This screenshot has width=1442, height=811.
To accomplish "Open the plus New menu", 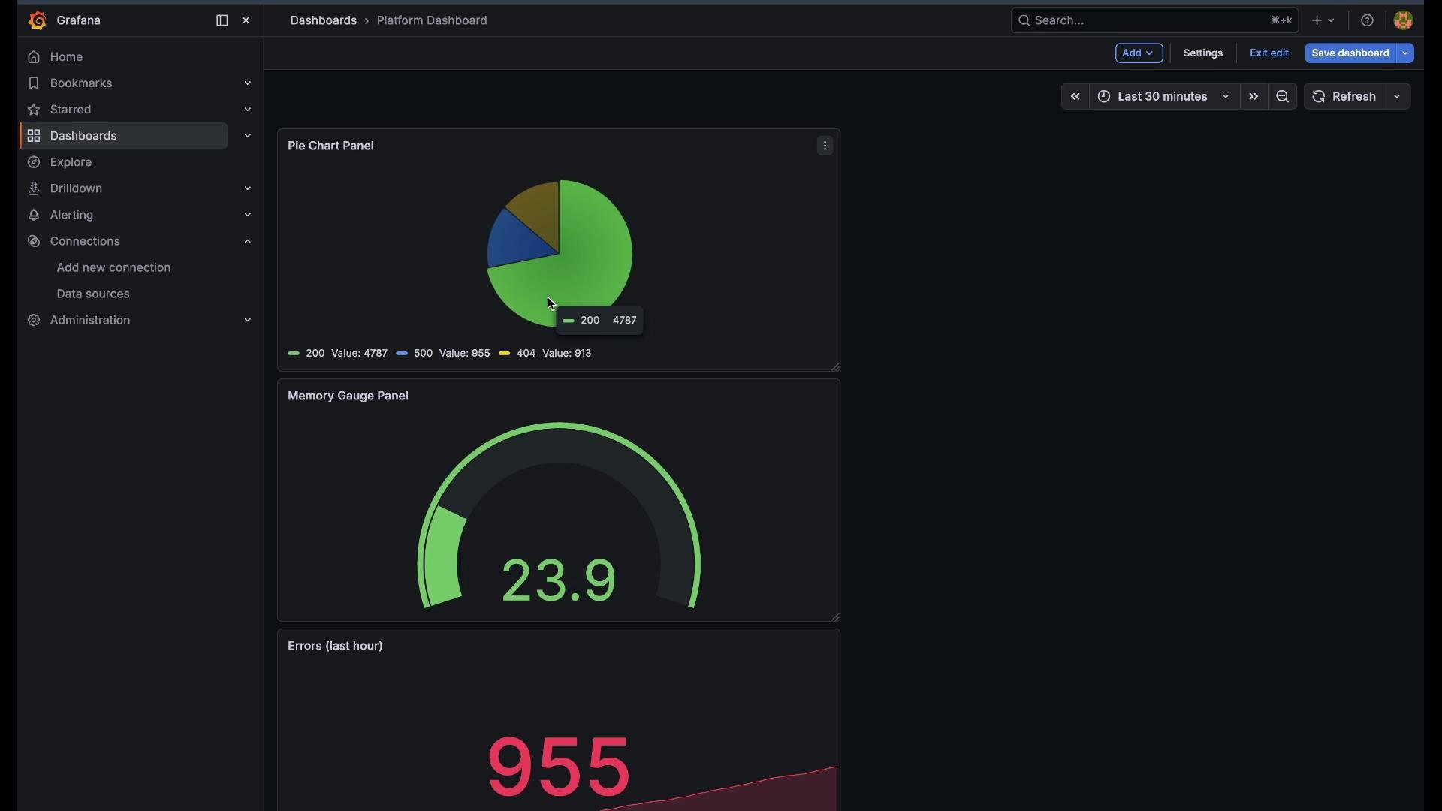I will click(1323, 20).
